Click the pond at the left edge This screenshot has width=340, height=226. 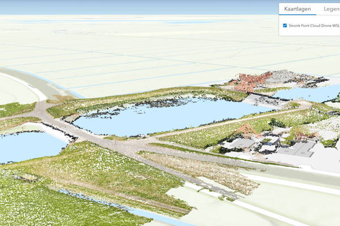[x=28, y=147]
